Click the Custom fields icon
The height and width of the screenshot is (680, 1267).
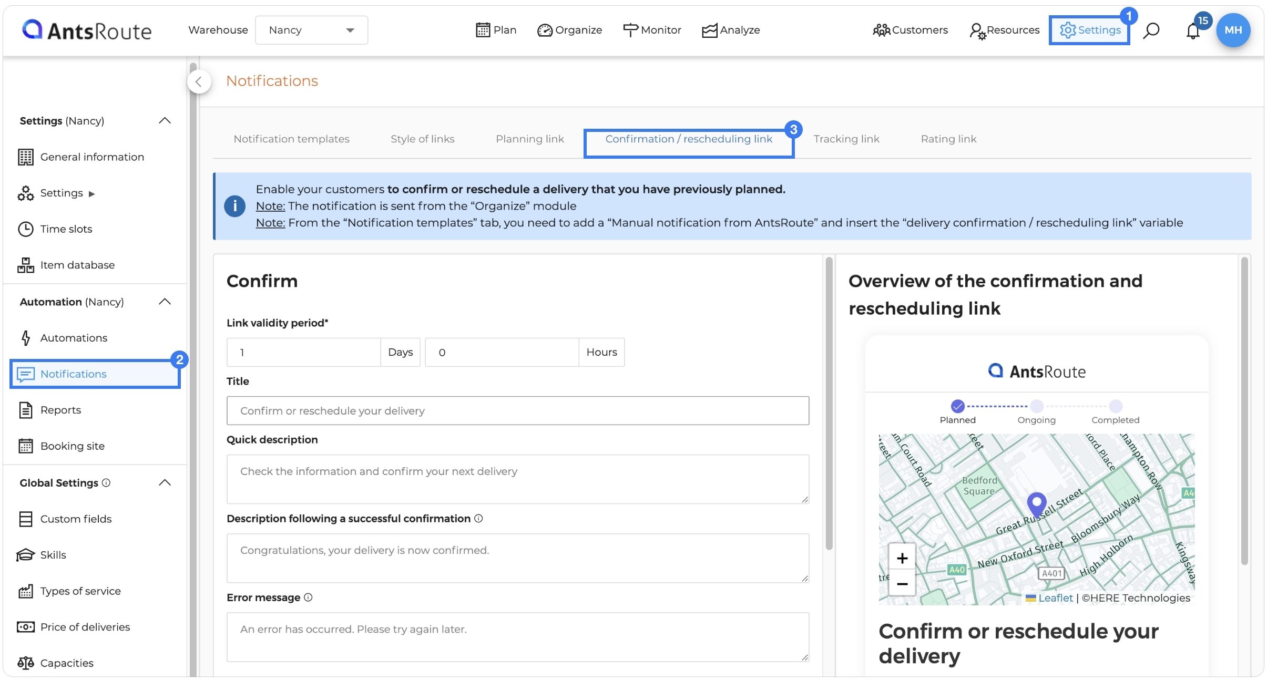25,519
